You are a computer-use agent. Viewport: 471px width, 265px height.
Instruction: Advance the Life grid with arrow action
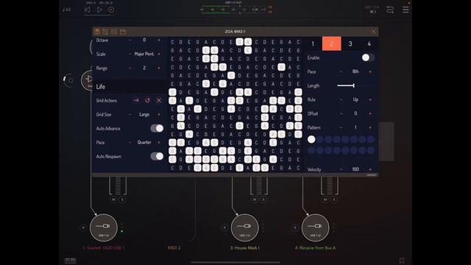coord(136,100)
